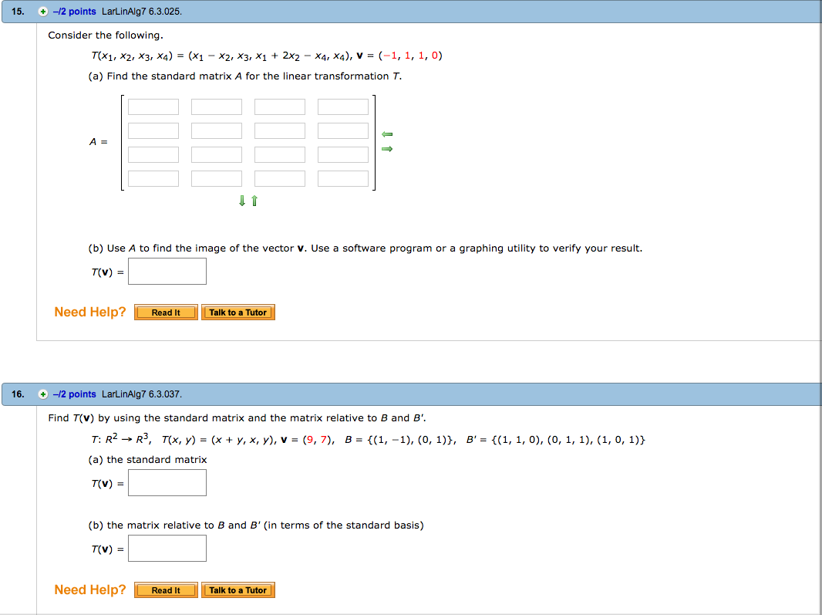Viewport: 822px width, 615px height.
Task: Click the green plus icon on question 16
Action: click(42, 394)
